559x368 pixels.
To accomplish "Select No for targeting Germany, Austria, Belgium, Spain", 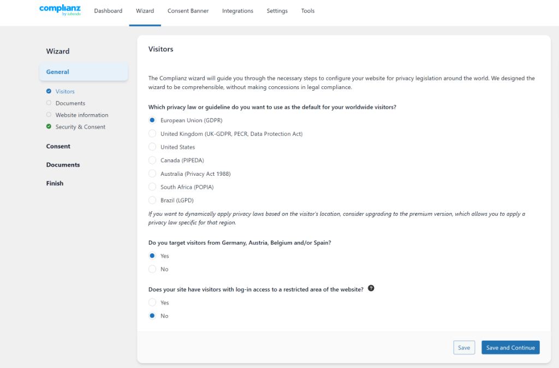I will click(x=152, y=269).
